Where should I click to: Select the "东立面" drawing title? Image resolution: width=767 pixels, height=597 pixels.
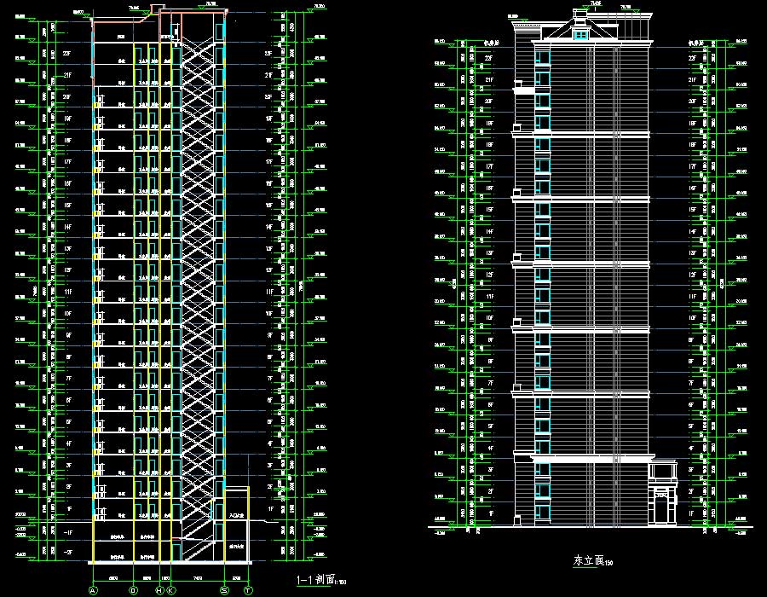588,560
